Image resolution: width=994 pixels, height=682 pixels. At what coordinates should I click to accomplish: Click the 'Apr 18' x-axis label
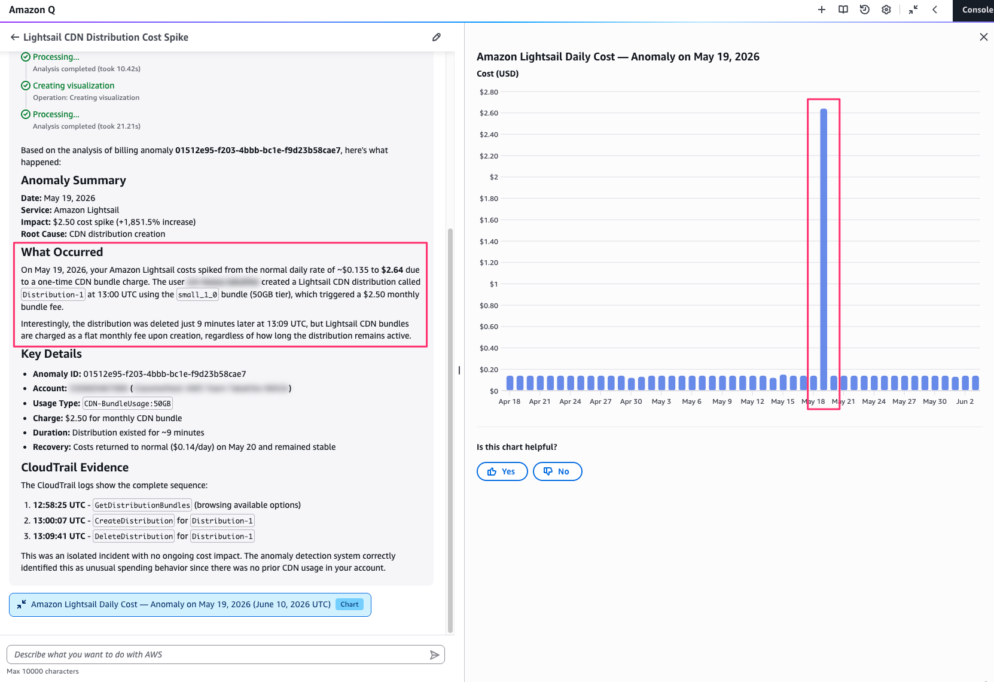510,401
